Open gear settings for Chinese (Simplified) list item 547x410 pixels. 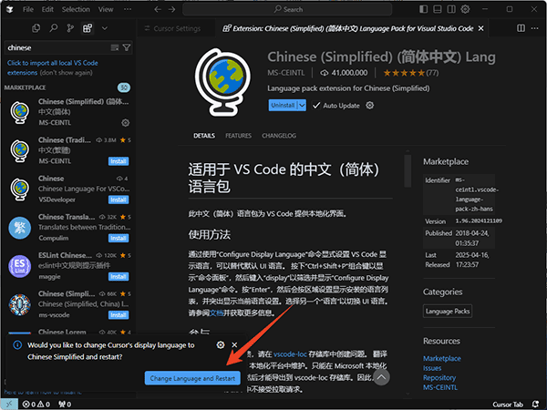[126, 122]
